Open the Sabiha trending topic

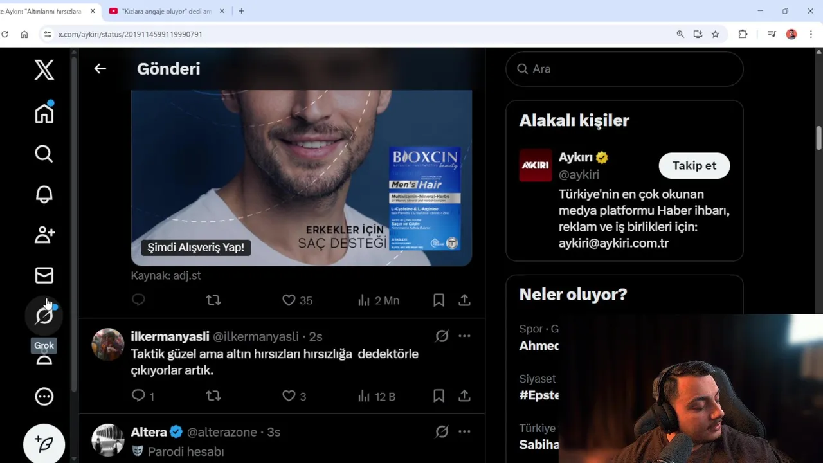[x=539, y=444]
